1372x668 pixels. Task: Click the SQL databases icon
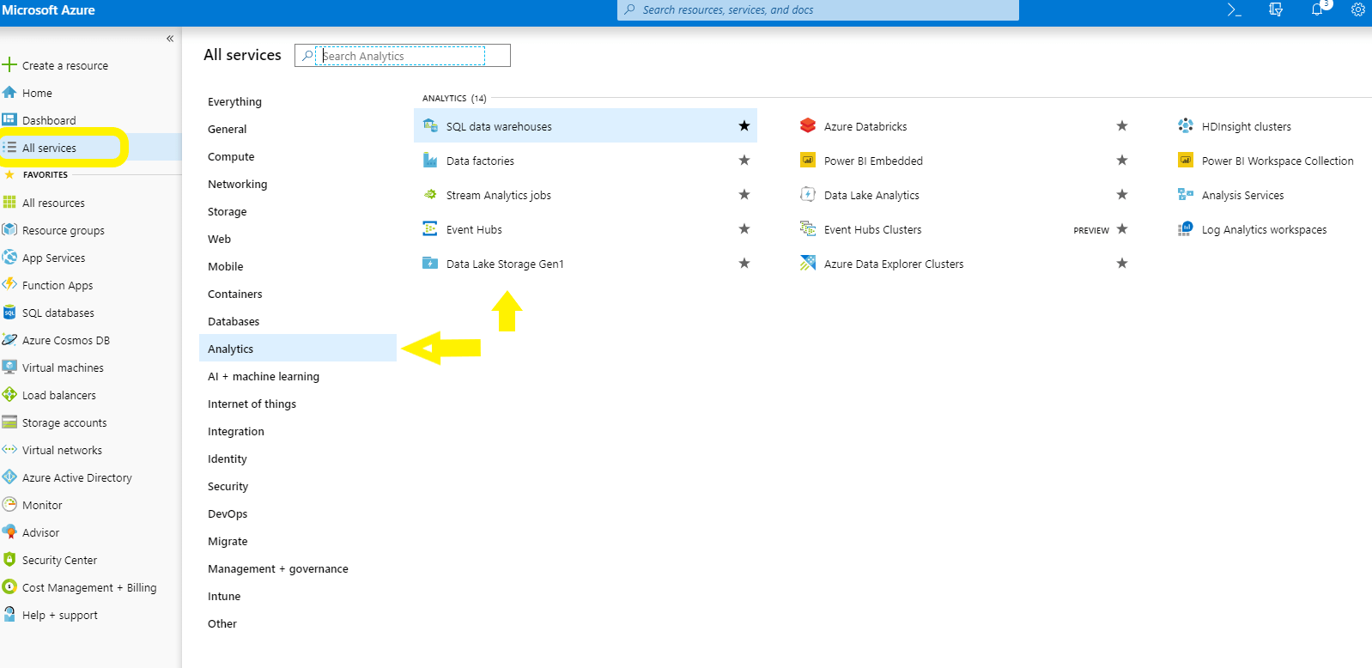pyautogui.click(x=9, y=313)
